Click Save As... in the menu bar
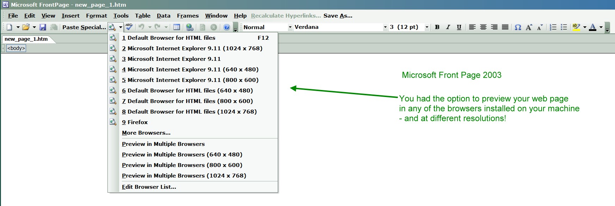 point(338,15)
